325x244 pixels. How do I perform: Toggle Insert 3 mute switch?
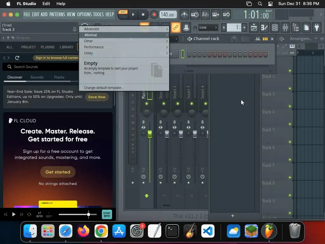[x=191, y=104]
